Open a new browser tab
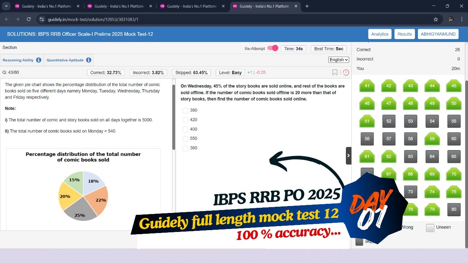Viewport: 468px width, 263px height. (307, 6)
